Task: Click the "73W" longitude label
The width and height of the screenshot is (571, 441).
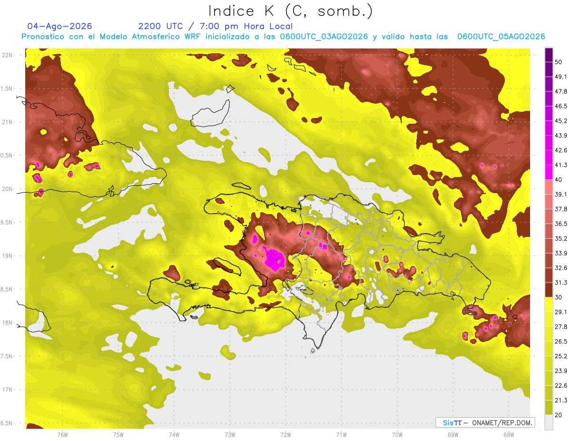Action: tap(230, 435)
